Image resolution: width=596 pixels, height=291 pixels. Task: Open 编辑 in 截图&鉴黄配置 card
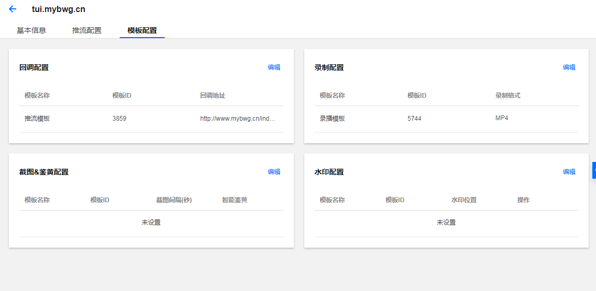tap(274, 171)
